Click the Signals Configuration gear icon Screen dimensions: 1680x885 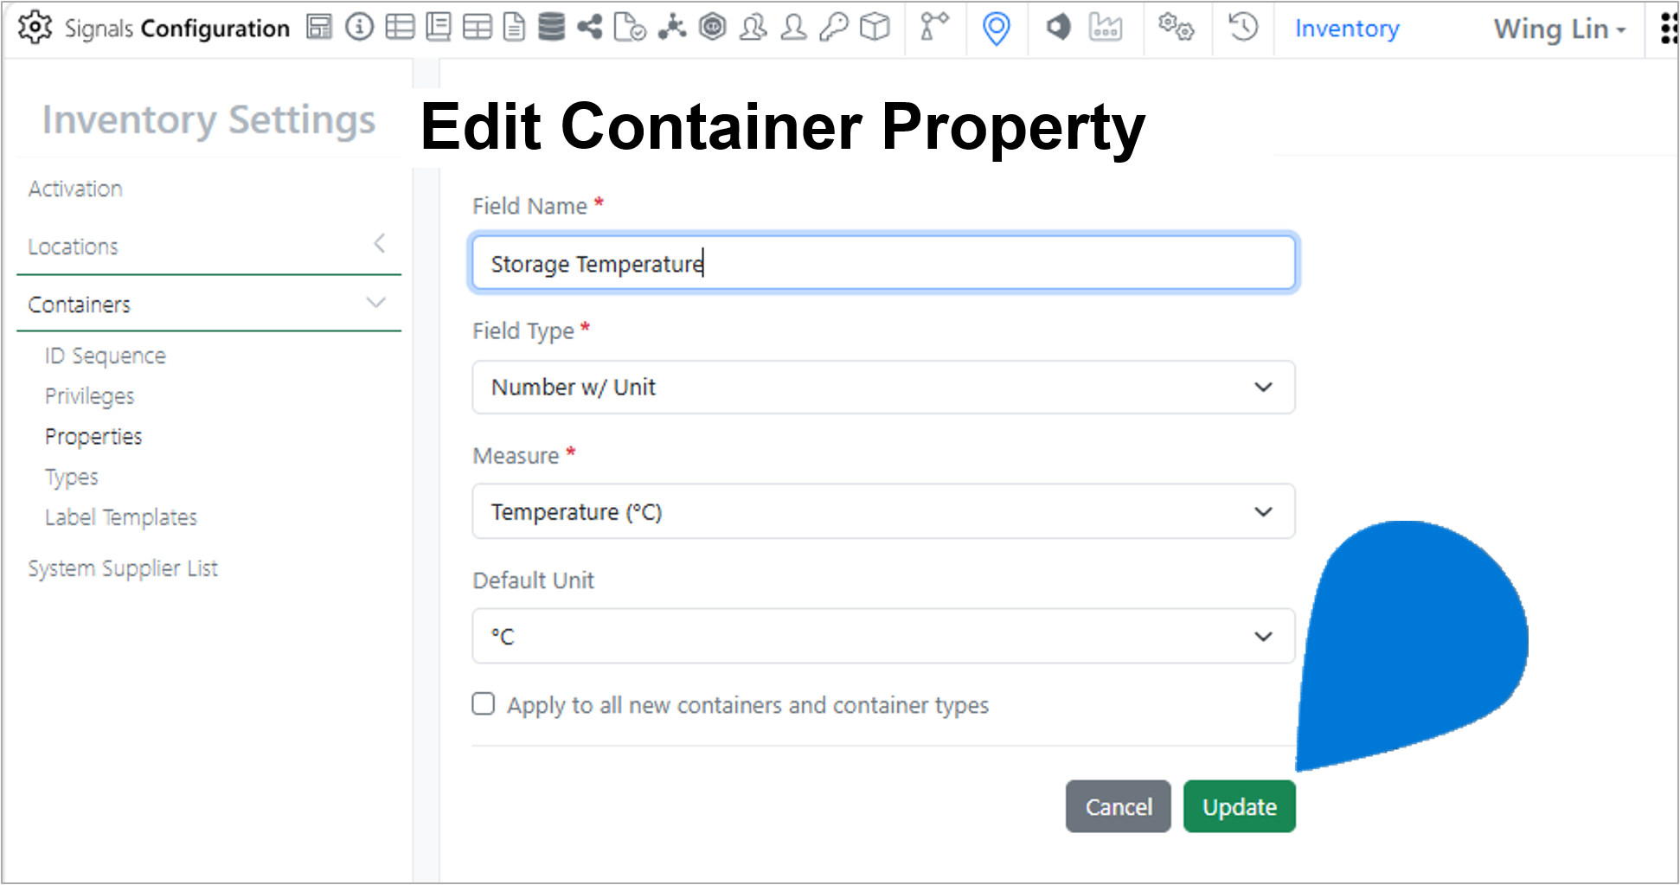click(35, 28)
